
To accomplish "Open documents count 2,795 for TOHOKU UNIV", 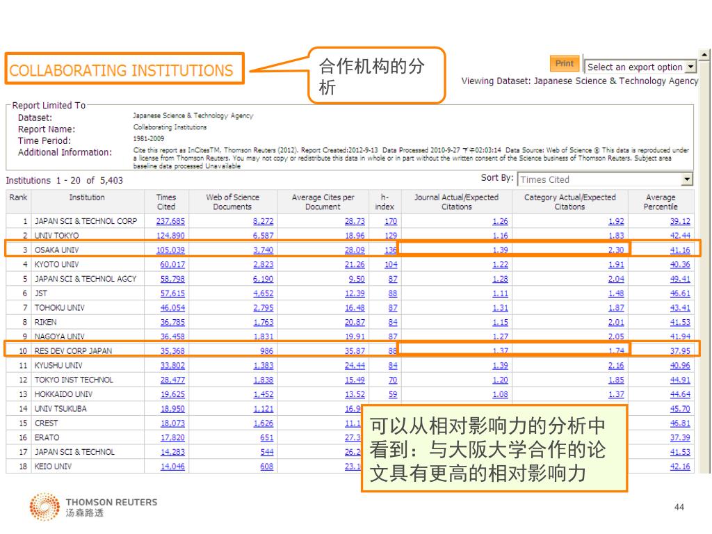I will (x=264, y=308).
